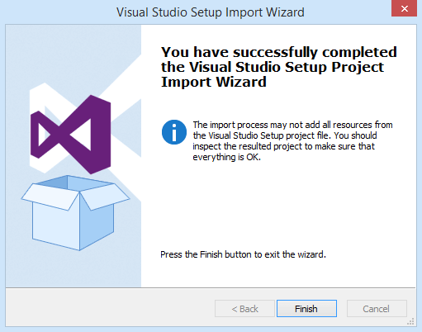Click the blue information icon
The image size is (422, 332).
coord(174,132)
